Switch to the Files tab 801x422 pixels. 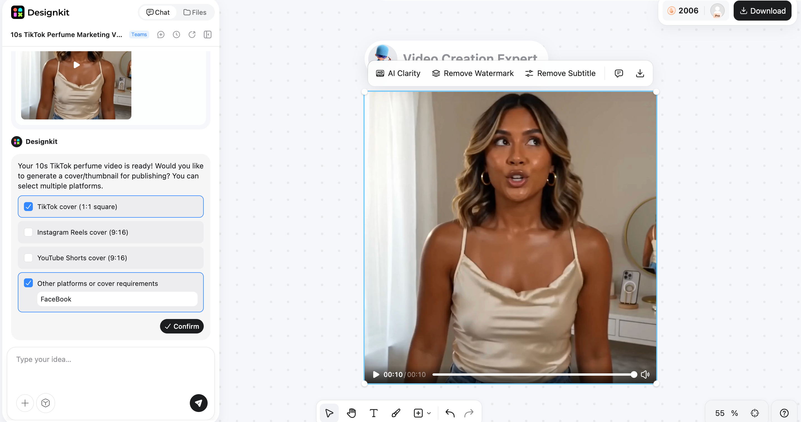tap(195, 13)
